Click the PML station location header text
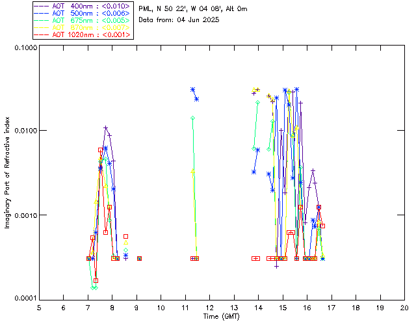Image resolution: width=416 pixels, height=333 pixels. tap(192, 9)
